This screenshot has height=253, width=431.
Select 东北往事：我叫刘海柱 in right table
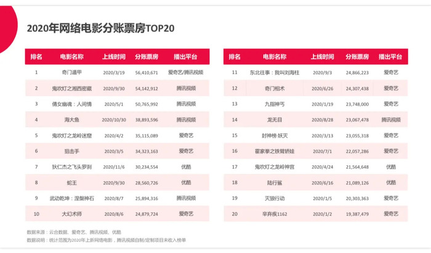click(x=275, y=72)
